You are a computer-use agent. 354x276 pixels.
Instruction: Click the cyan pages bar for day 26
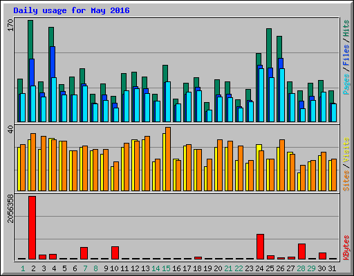point(282,95)
